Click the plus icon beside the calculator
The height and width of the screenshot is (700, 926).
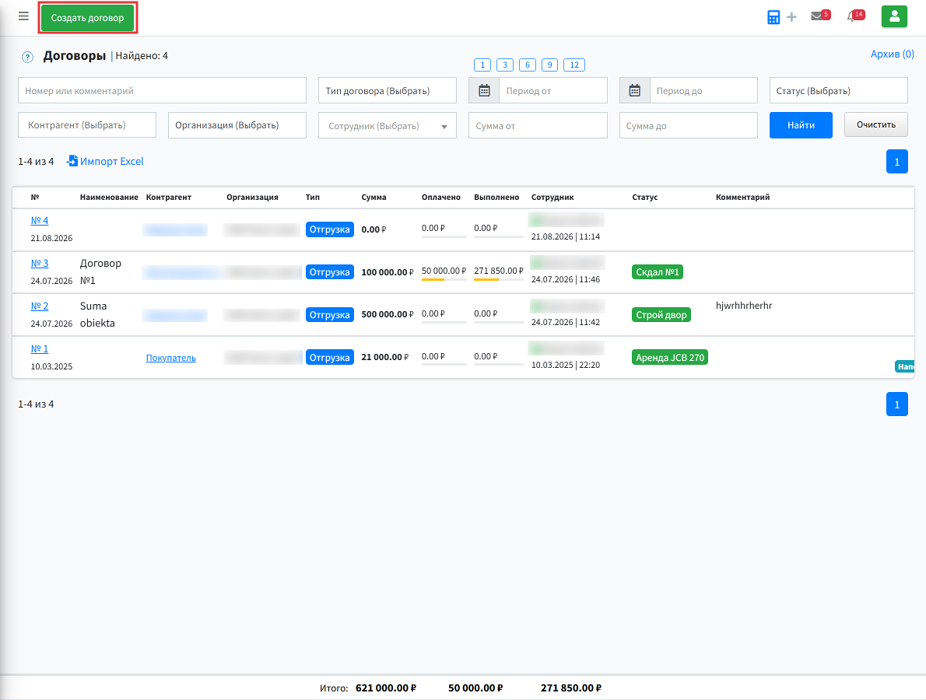coord(791,17)
